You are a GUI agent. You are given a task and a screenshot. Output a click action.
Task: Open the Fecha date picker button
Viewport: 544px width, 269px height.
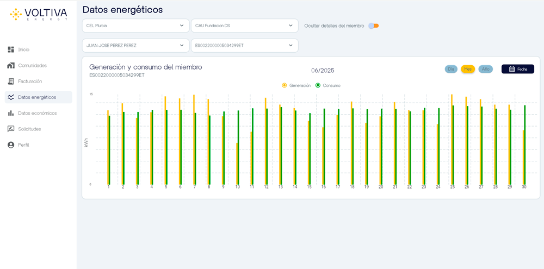coord(517,69)
